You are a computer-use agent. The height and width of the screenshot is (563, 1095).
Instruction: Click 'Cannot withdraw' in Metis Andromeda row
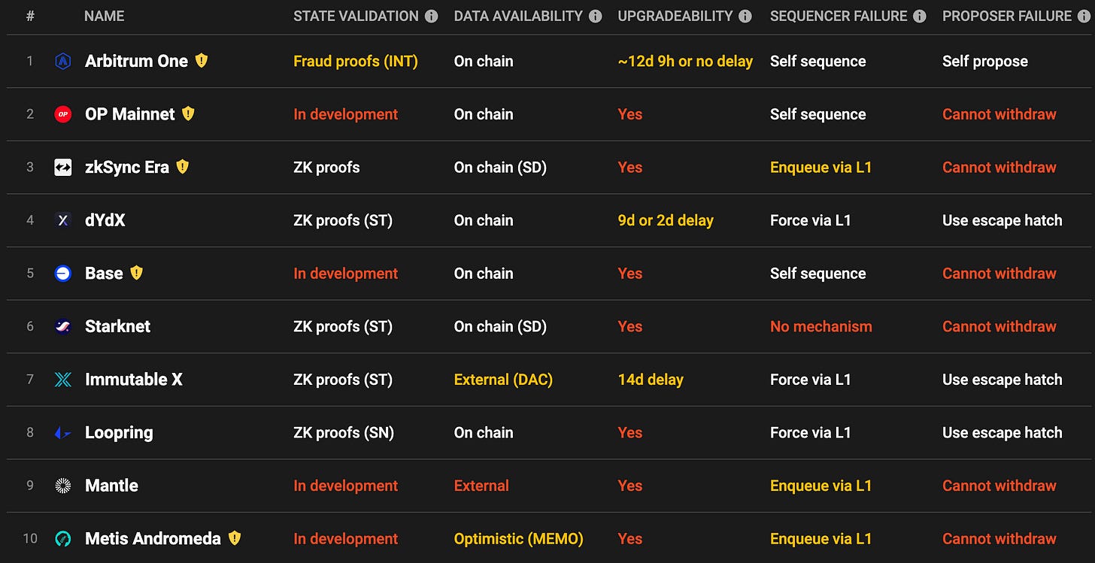pos(999,539)
